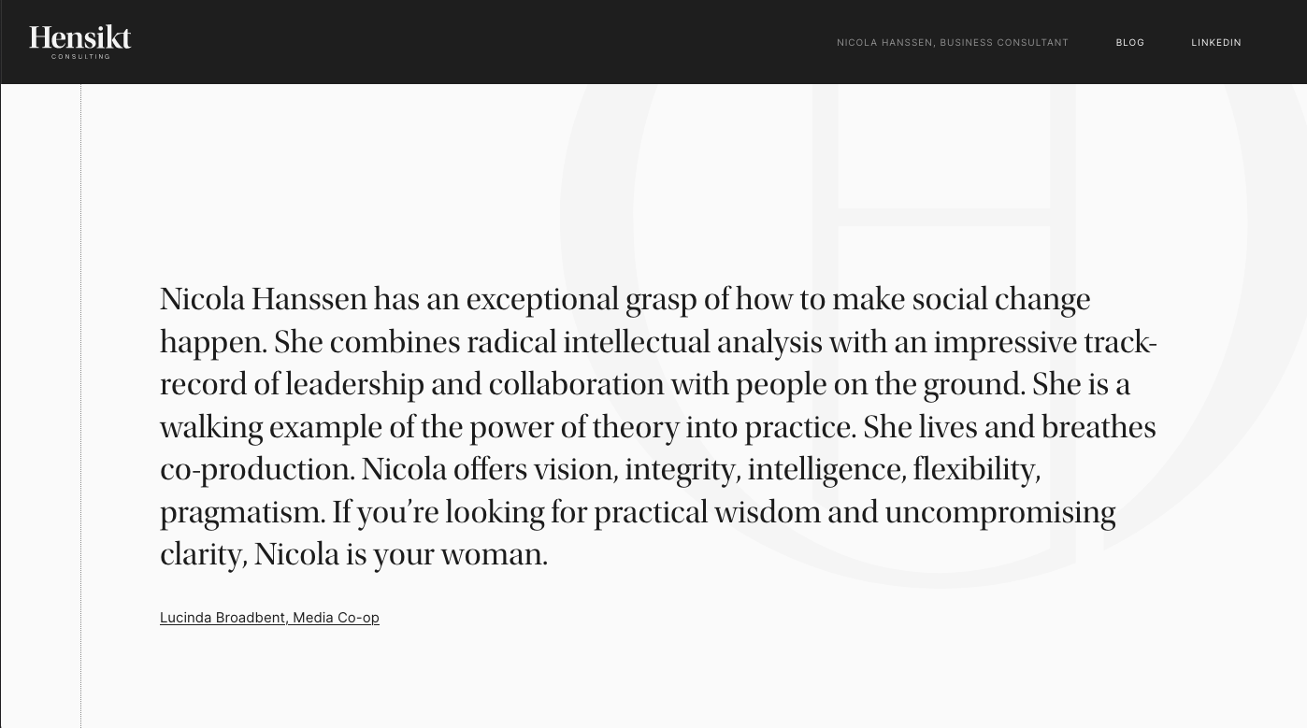The image size is (1307, 728).
Task: Click the quote line starting "Nicola Hanssen has"
Action: [625, 300]
